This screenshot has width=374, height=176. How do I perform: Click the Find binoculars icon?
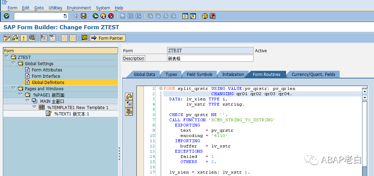click(130, 16)
